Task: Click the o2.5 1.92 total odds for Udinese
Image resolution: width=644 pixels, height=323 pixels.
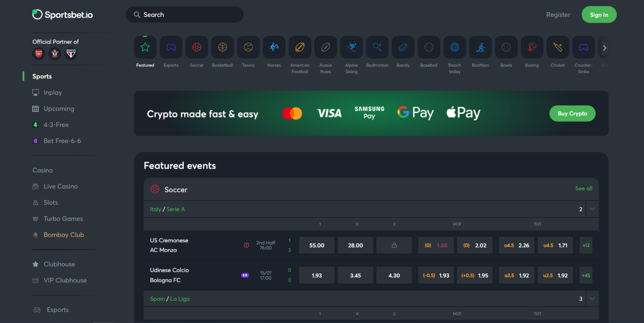Action: coord(517,275)
